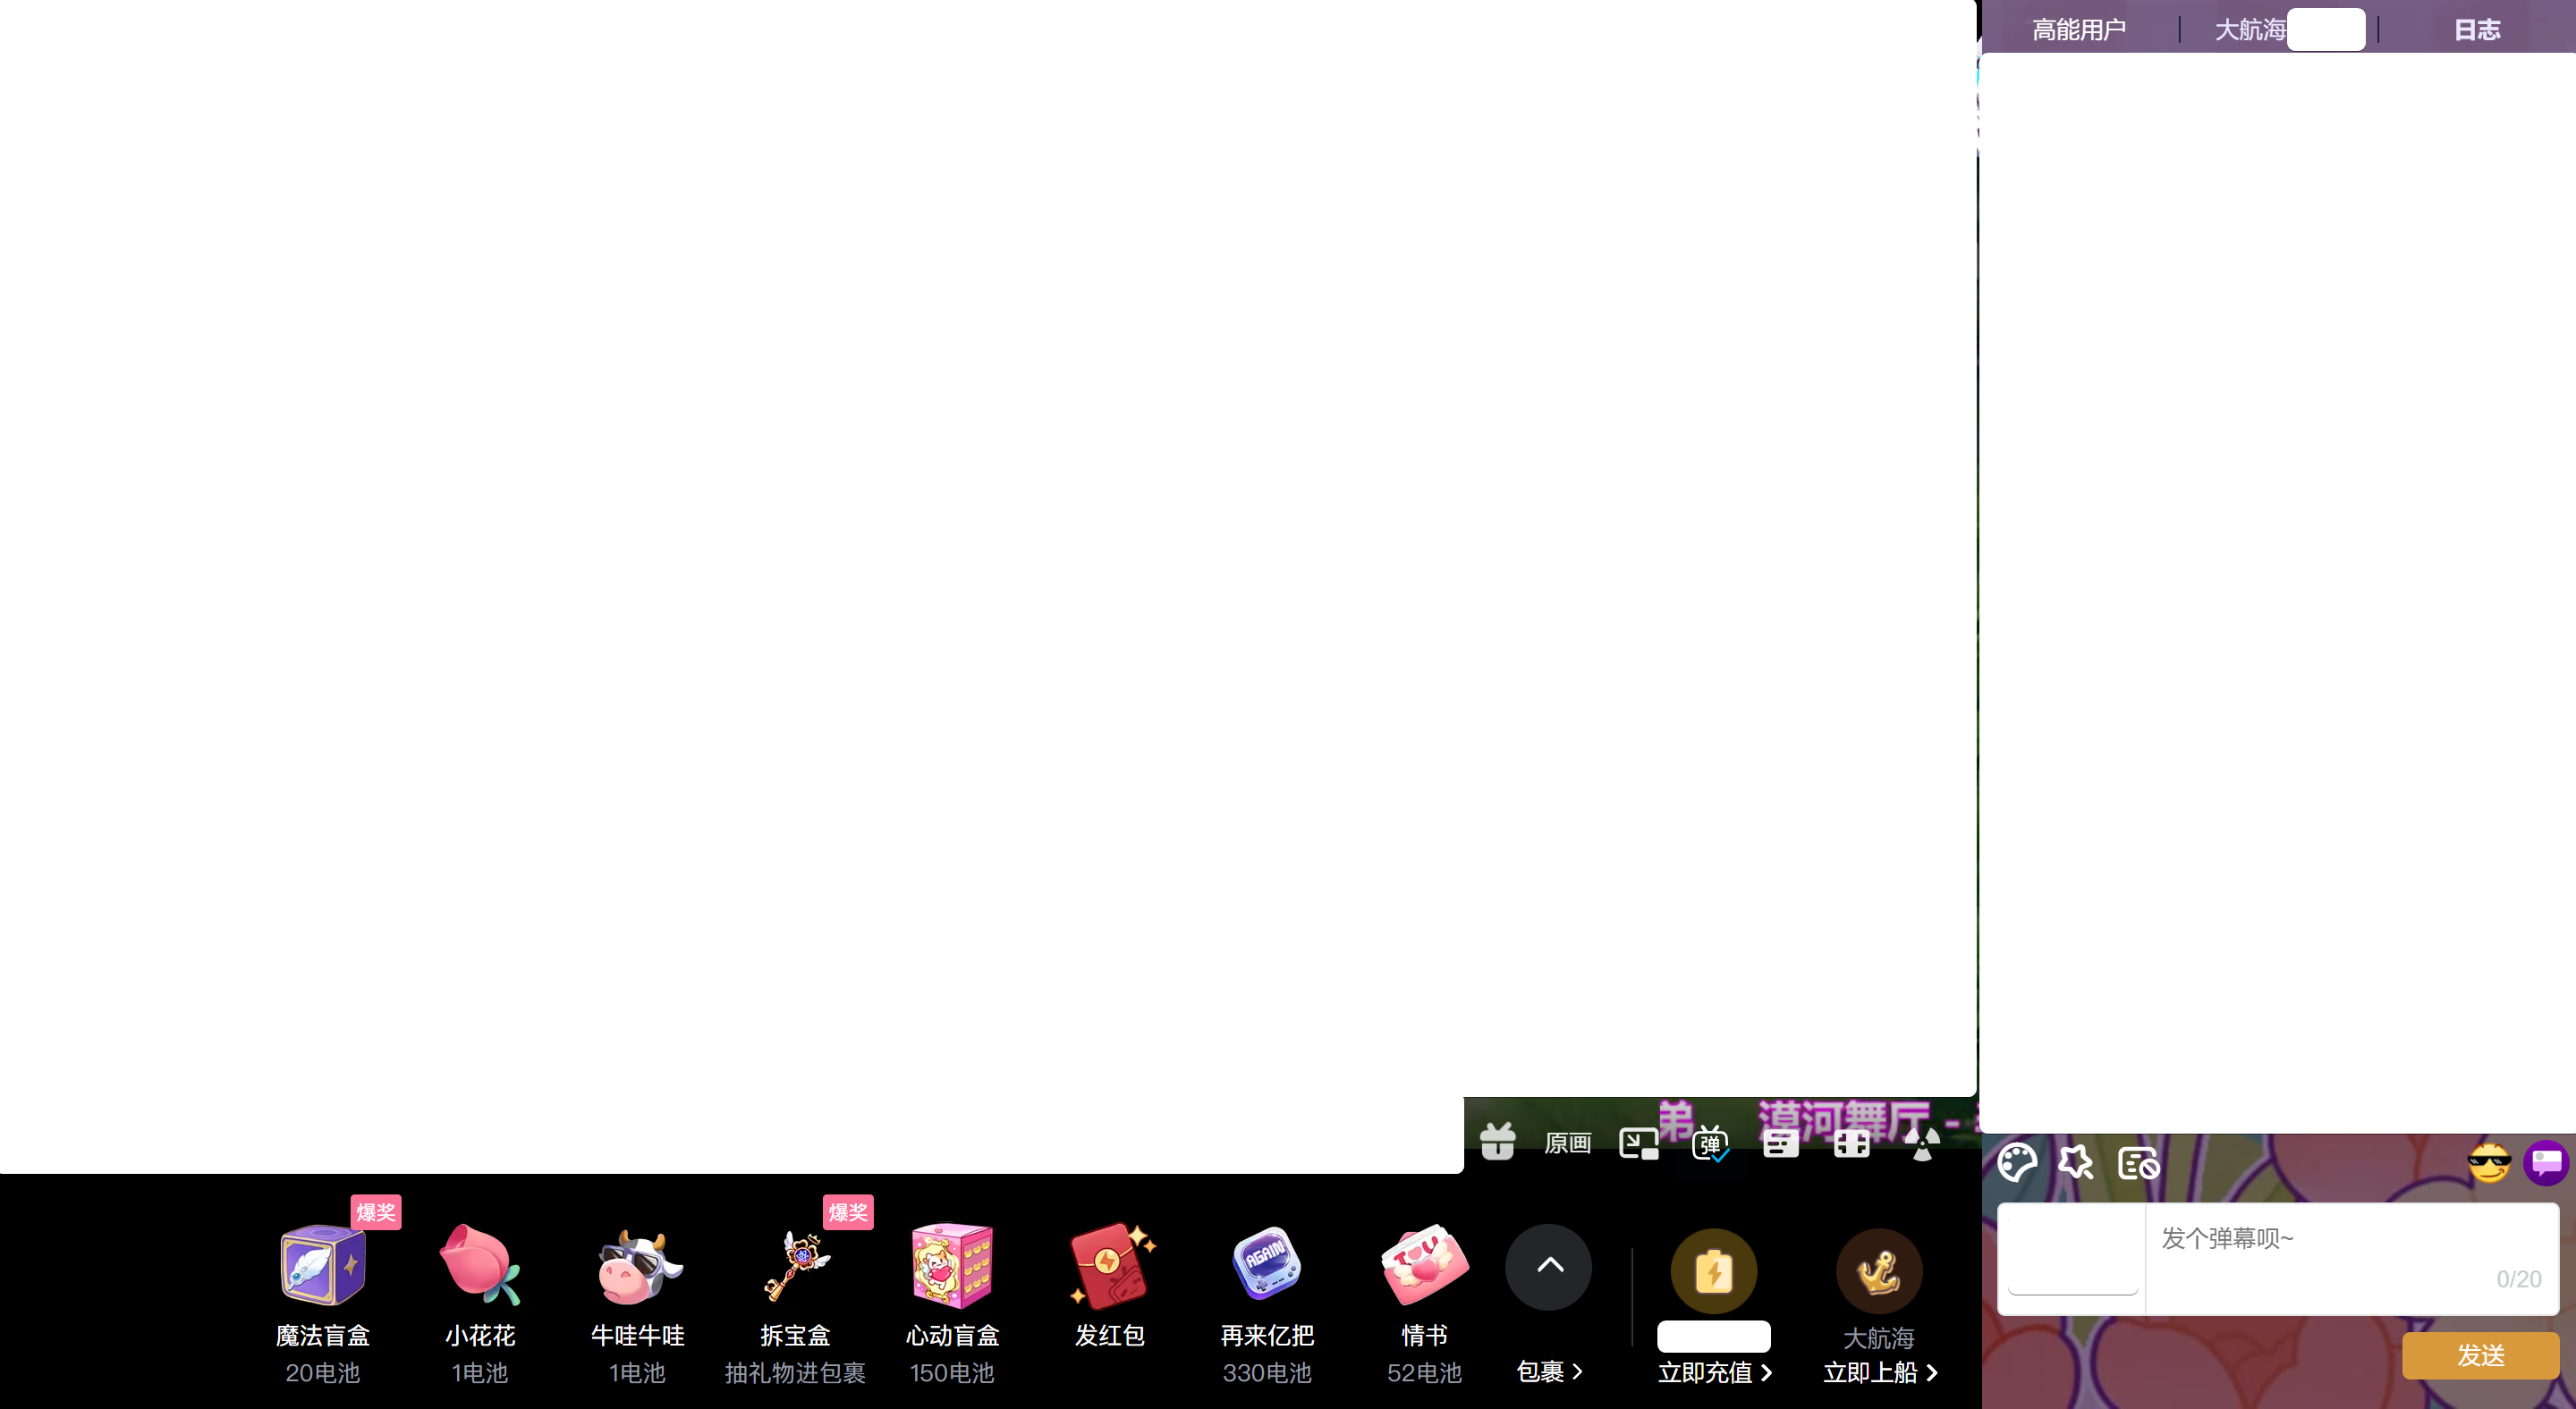Open the gift box icon in player controls
2576x1409 pixels.
(1497, 1141)
